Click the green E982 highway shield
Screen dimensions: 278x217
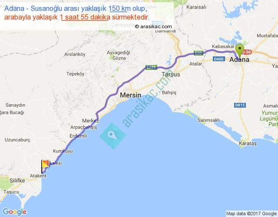[151, 67]
